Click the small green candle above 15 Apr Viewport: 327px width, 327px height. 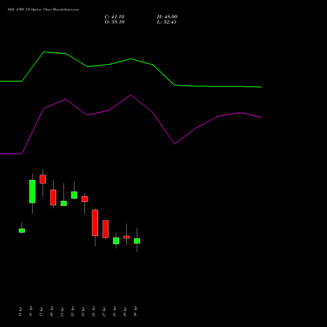[x=22, y=231]
